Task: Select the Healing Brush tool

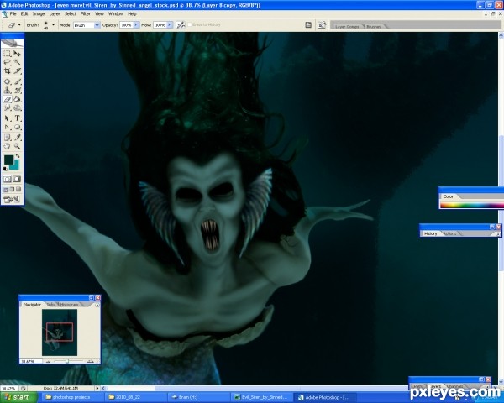Action: coord(7,81)
